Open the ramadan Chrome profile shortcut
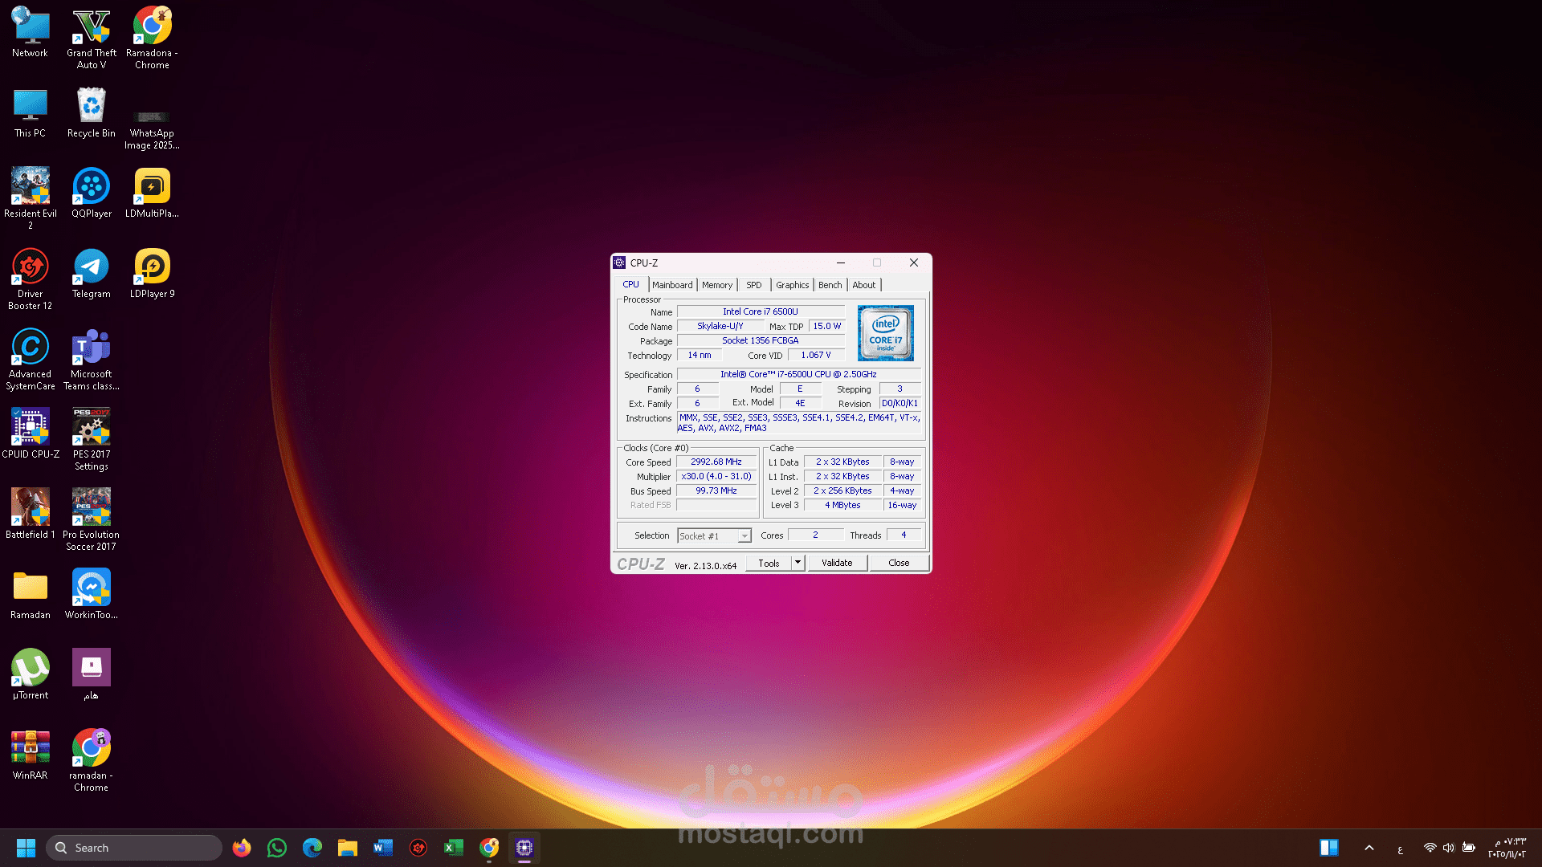Screen dimensions: 1542x867 pyautogui.click(x=92, y=759)
